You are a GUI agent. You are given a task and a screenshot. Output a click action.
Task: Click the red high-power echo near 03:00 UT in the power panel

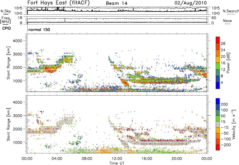pyautogui.click(x=50, y=69)
